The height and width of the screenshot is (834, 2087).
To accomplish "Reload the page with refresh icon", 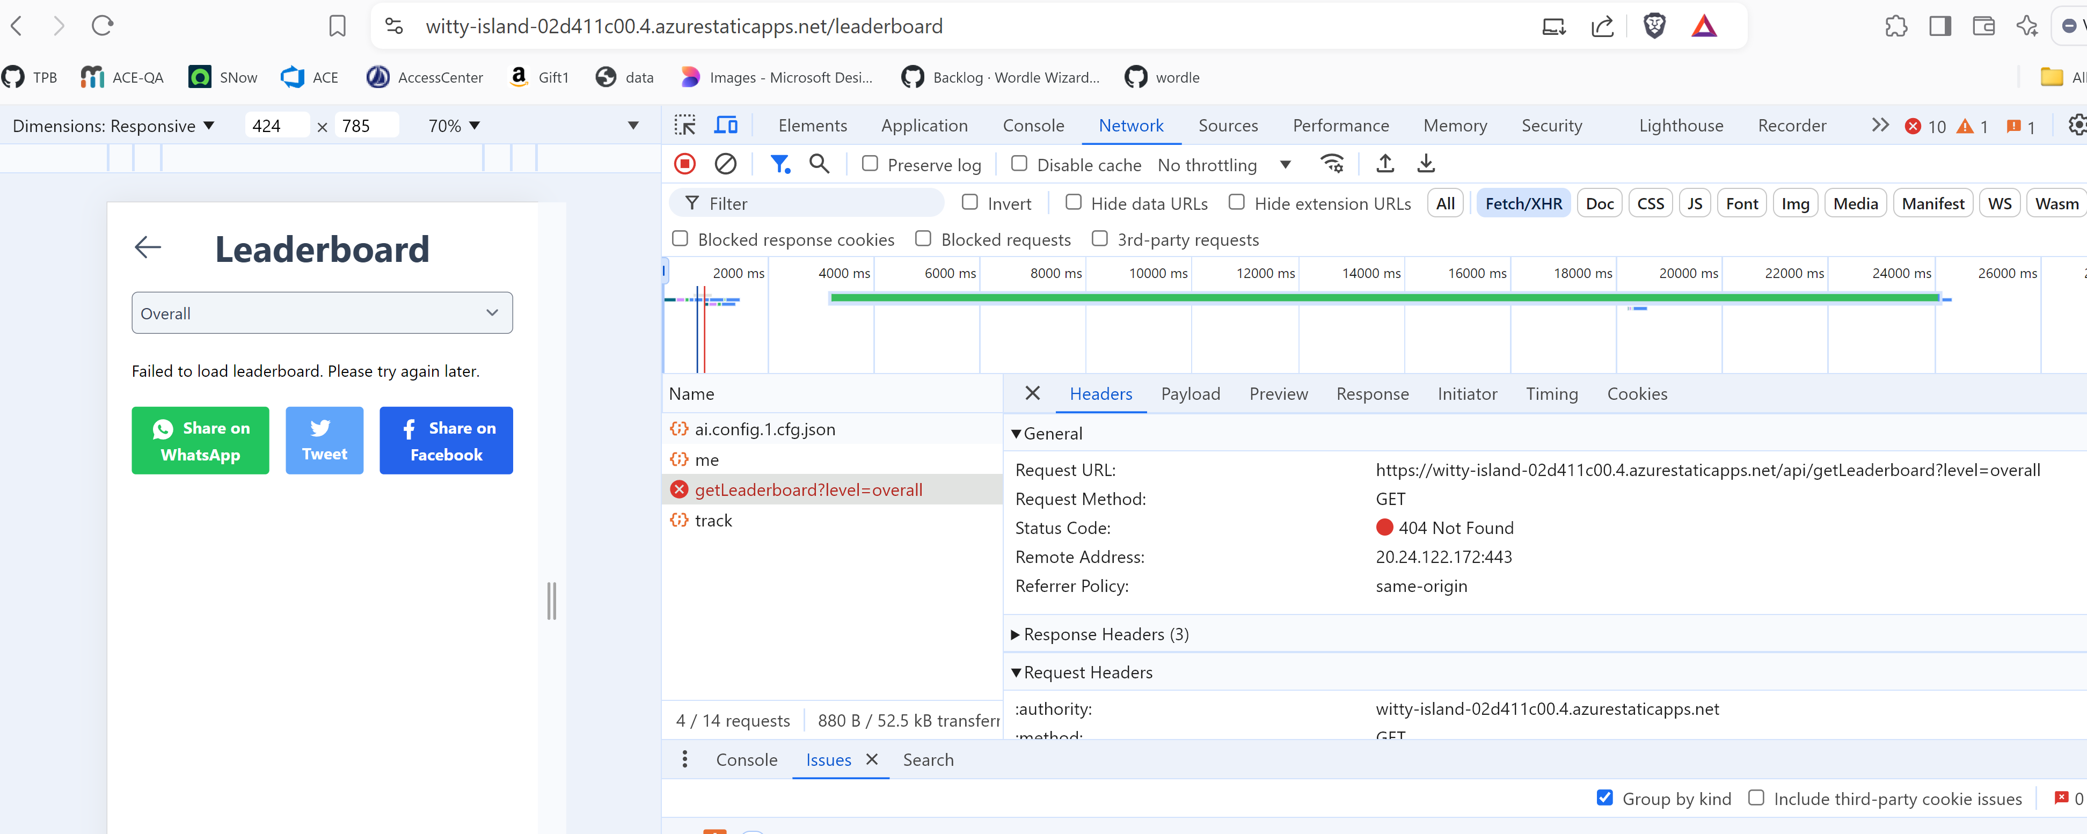I will pyautogui.click(x=102, y=26).
